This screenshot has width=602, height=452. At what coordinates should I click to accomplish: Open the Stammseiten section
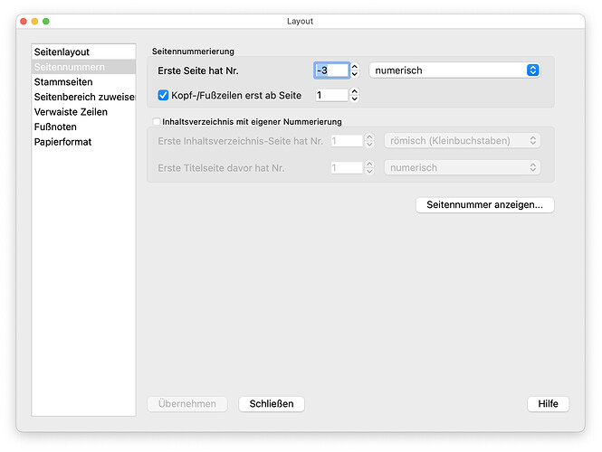coord(62,82)
